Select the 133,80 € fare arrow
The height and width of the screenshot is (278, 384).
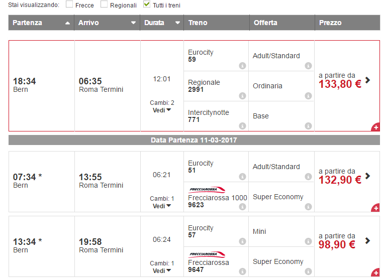pyautogui.click(x=367, y=80)
